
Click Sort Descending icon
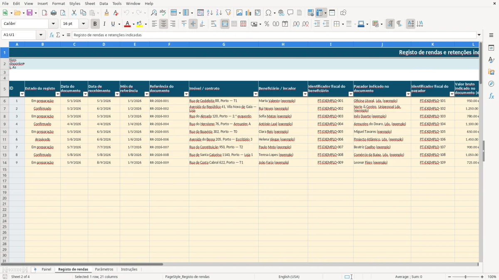point(219,13)
